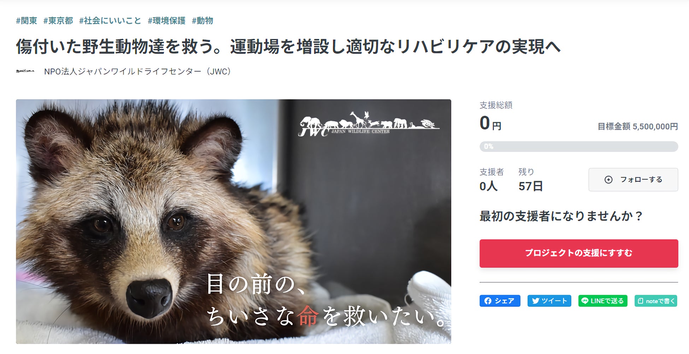Open the #関東 hashtag
Screen dimensions: 689x354
point(26,21)
